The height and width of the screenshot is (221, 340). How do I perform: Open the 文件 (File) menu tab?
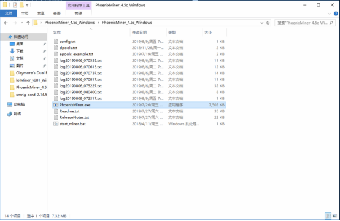point(9,14)
